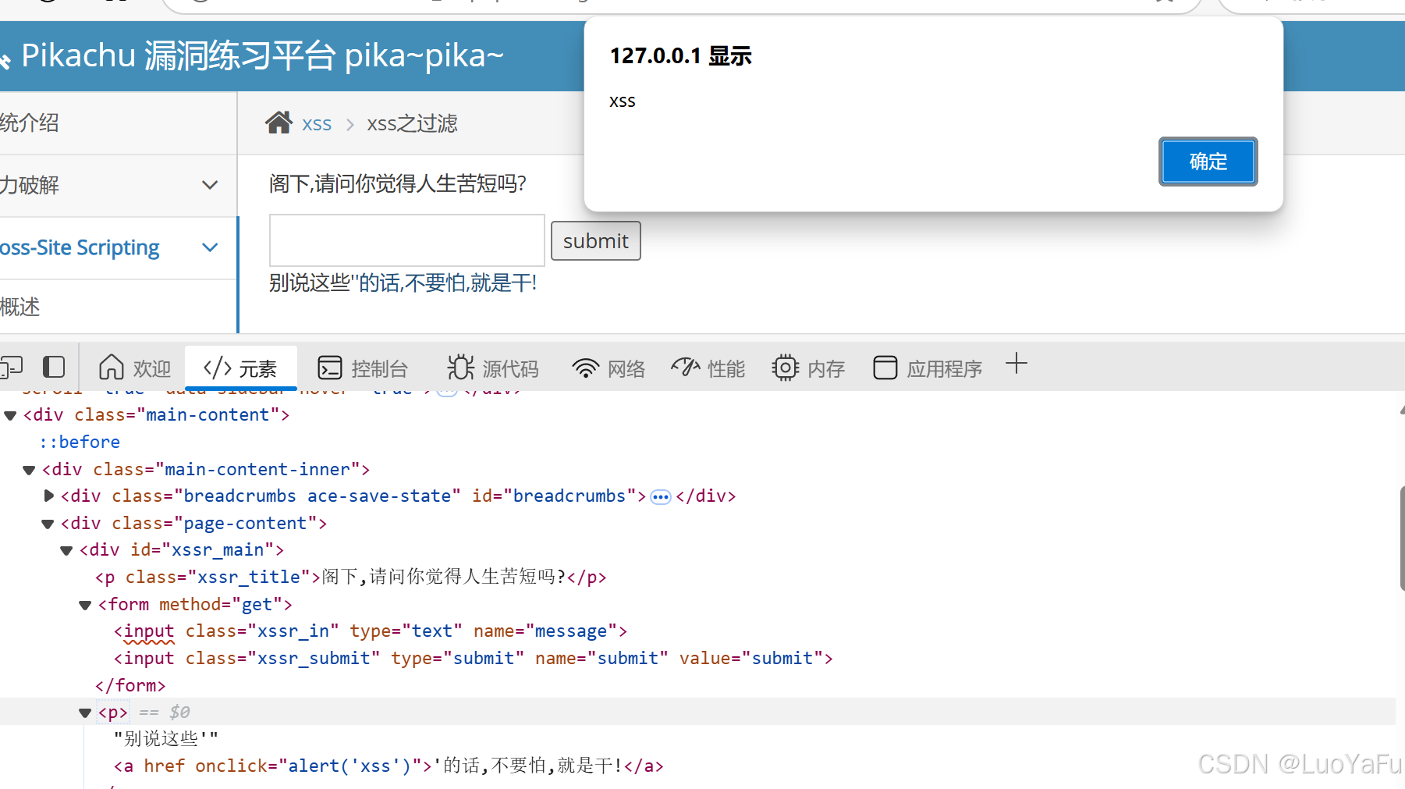
Task: Click the plus icon to add tool tab
Action: (1016, 364)
